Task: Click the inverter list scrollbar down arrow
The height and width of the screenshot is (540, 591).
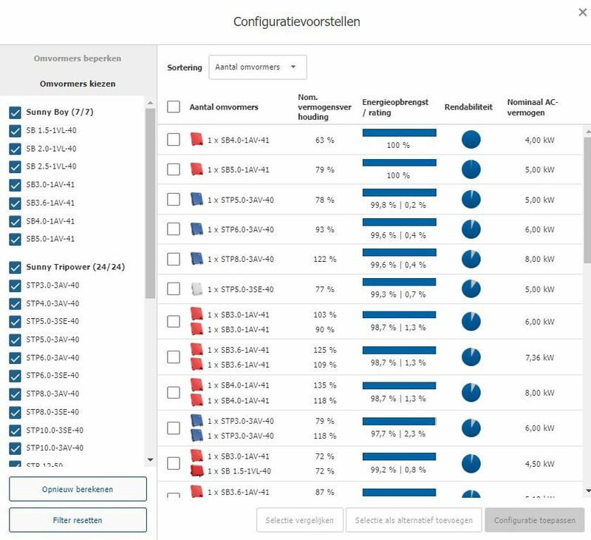Action: click(151, 459)
